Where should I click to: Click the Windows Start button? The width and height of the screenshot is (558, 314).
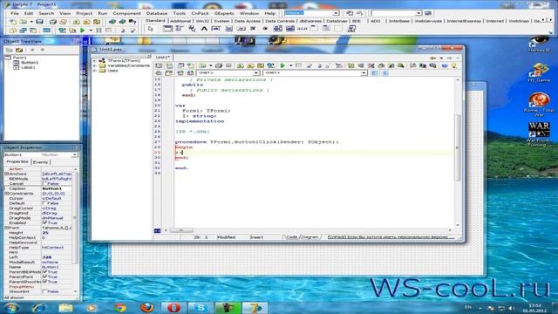tap(10, 308)
